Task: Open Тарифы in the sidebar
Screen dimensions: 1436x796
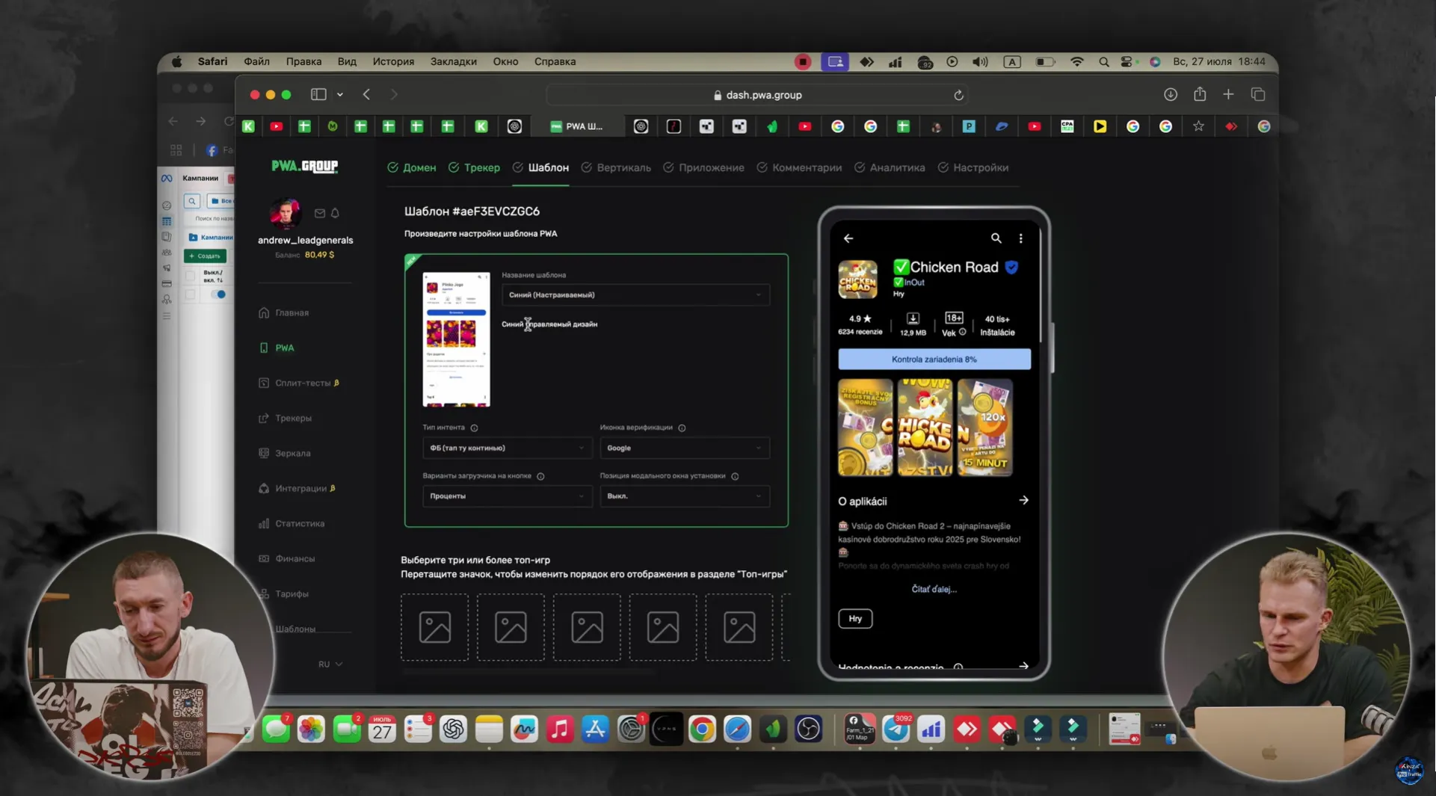Action: pos(284,593)
